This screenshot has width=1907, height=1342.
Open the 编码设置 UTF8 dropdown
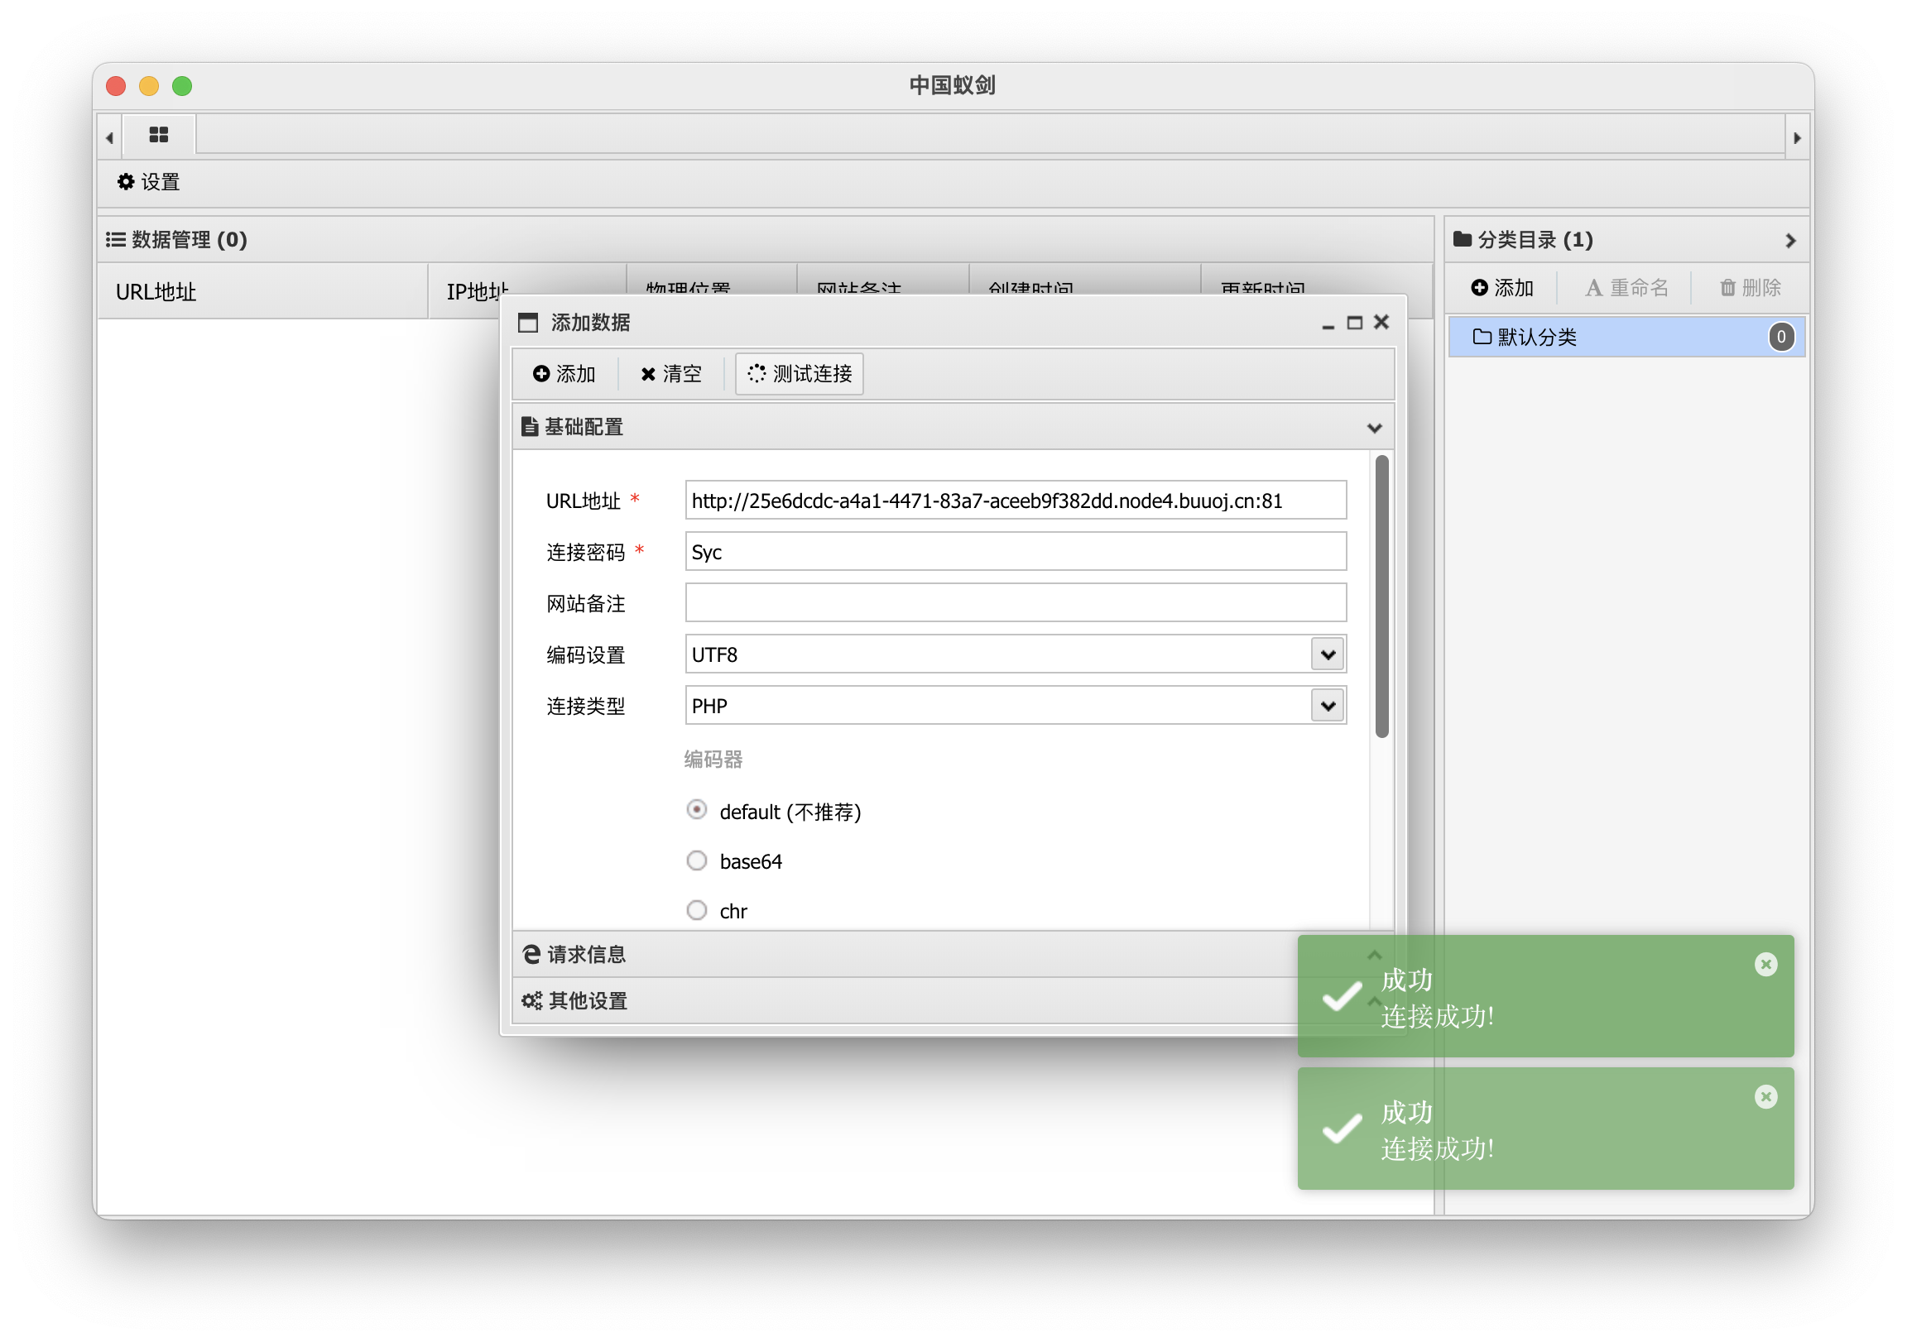click(x=1328, y=654)
